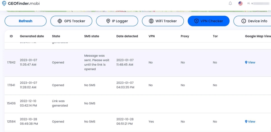Click the 'Opened' state for ID 17841
Screen dimensions: 271x132
(x=58, y=85)
